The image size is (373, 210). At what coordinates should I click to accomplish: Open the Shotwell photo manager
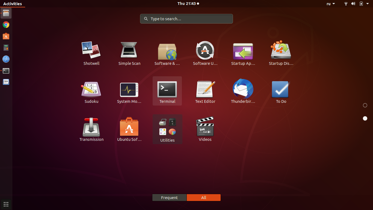point(91,51)
